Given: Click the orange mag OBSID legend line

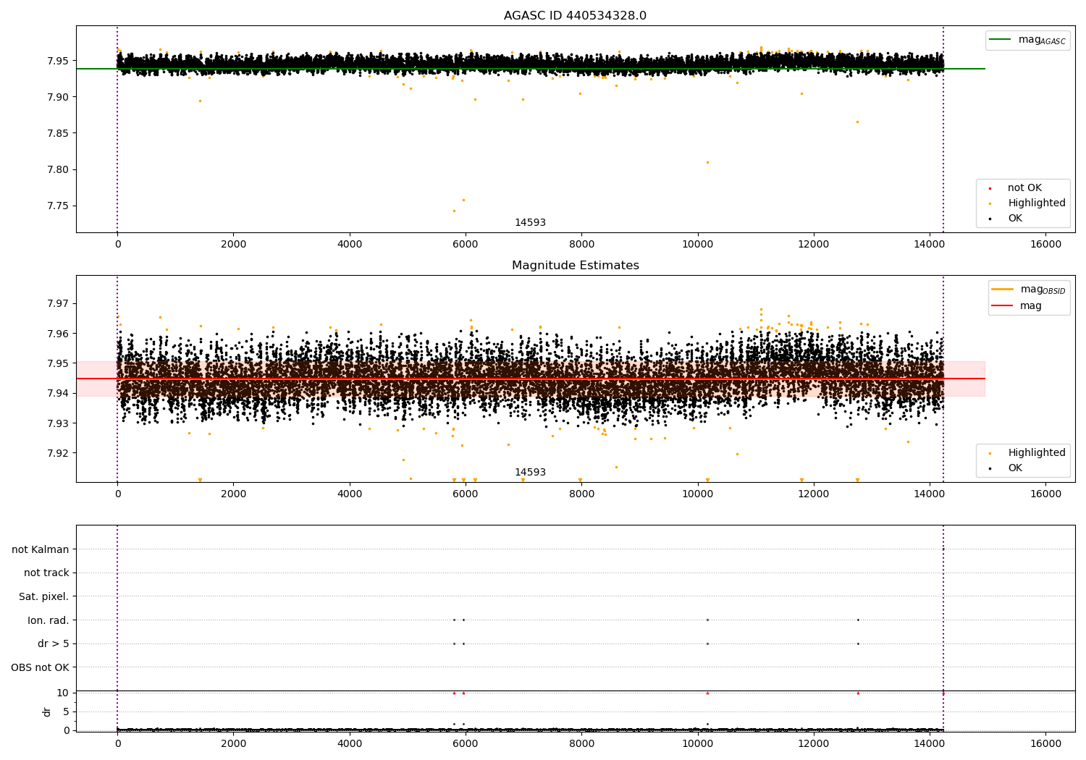Looking at the screenshot, I should pyautogui.click(x=1003, y=290).
